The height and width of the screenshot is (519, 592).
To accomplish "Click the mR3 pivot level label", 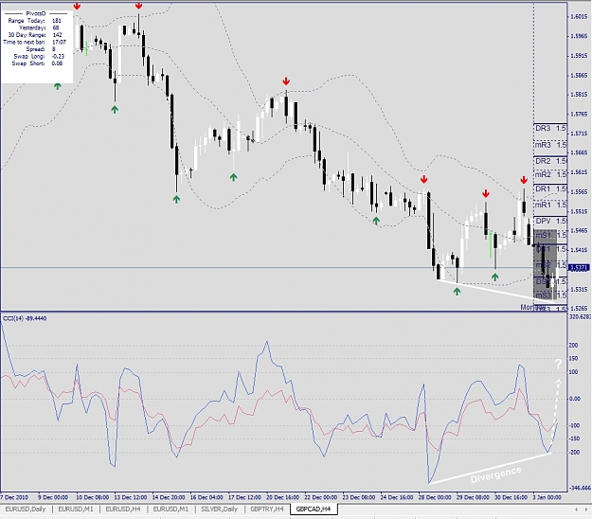I will [543, 145].
